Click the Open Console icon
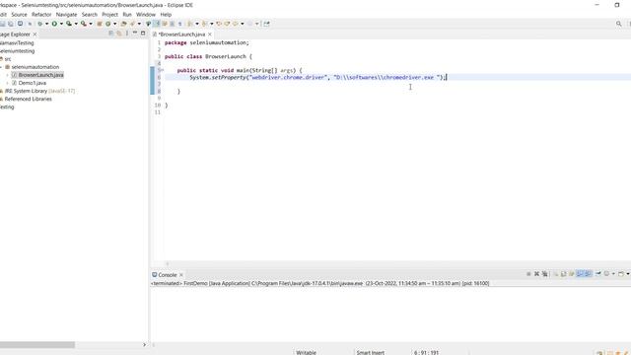This screenshot has width=631, height=355. [621, 274]
